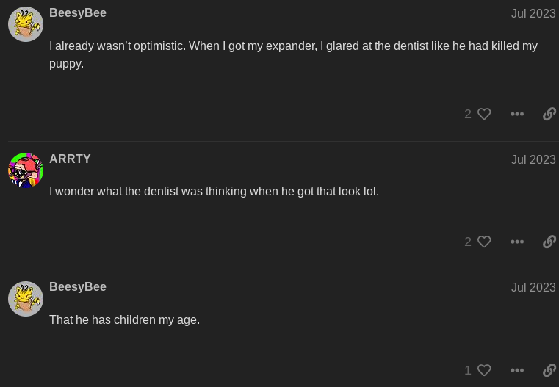Open ARRTY username link
Screen dimensions: 559x387
(x=70, y=159)
